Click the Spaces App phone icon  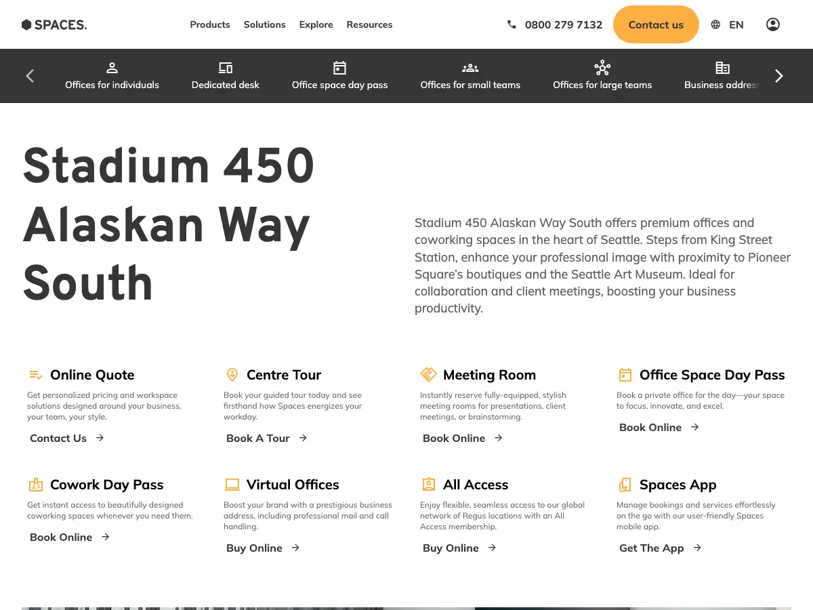point(625,485)
